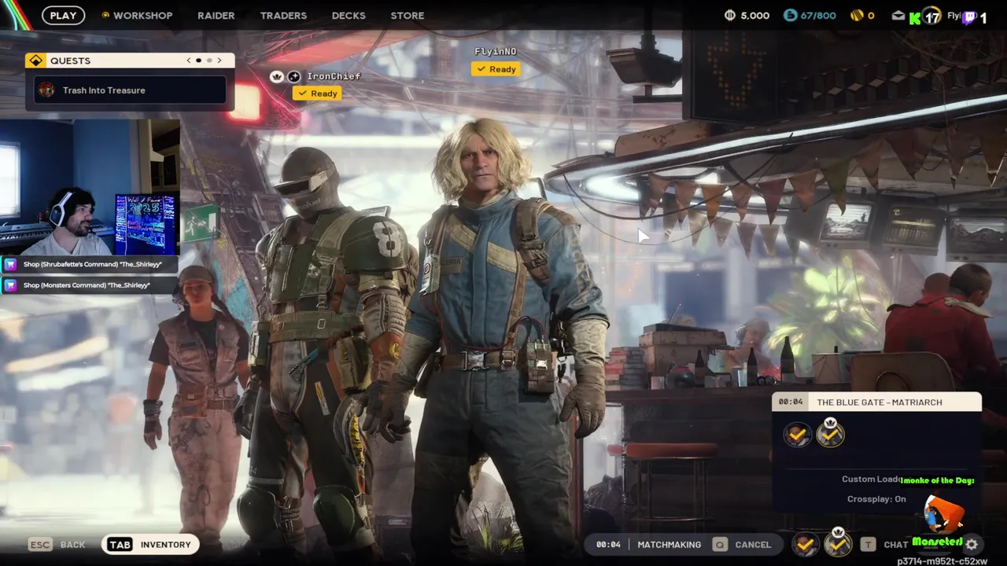Click the Monsters Command shop alert
This screenshot has height=566, width=1007.
pos(90,285)
